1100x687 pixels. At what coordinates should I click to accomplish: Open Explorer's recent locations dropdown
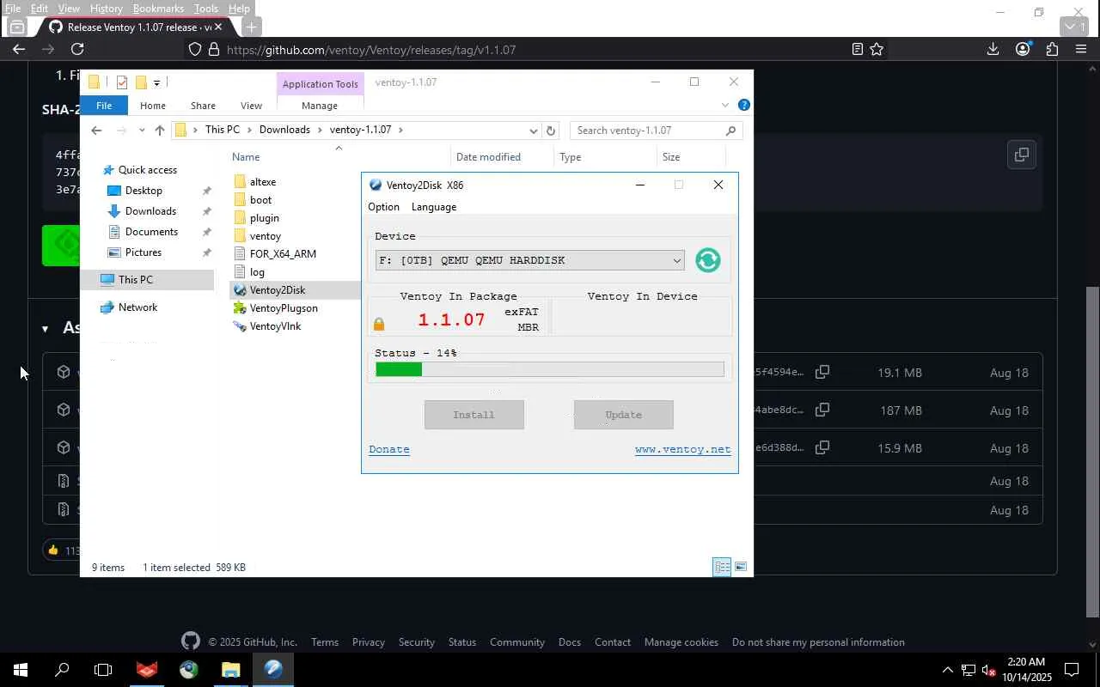(141, 131)
